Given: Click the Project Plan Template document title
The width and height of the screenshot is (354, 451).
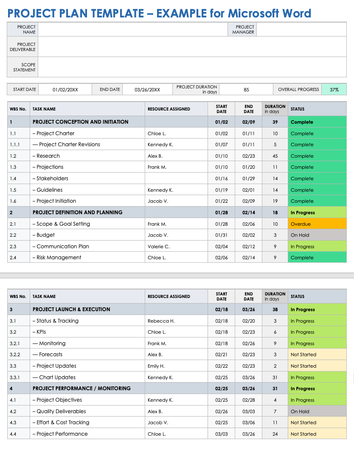Looking at the screenshot, I should [x=159, y=13].
